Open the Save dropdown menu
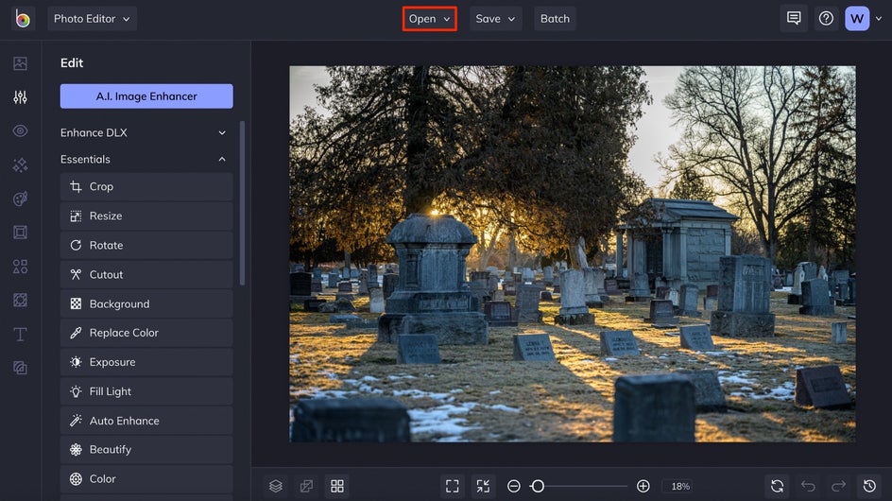 pos(495,19)
